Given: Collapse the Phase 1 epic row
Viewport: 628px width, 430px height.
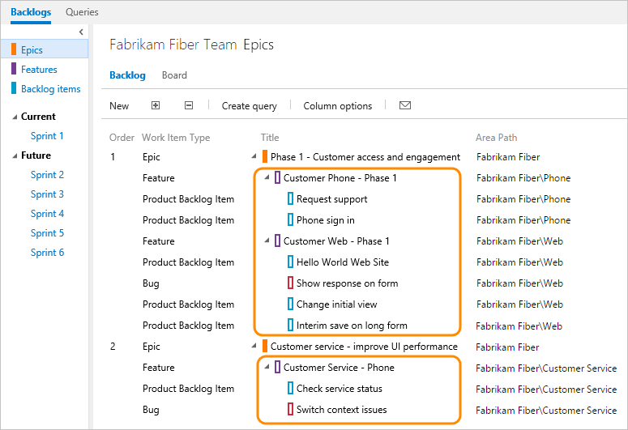Looking at the screenshot, I should click(254, 156).
